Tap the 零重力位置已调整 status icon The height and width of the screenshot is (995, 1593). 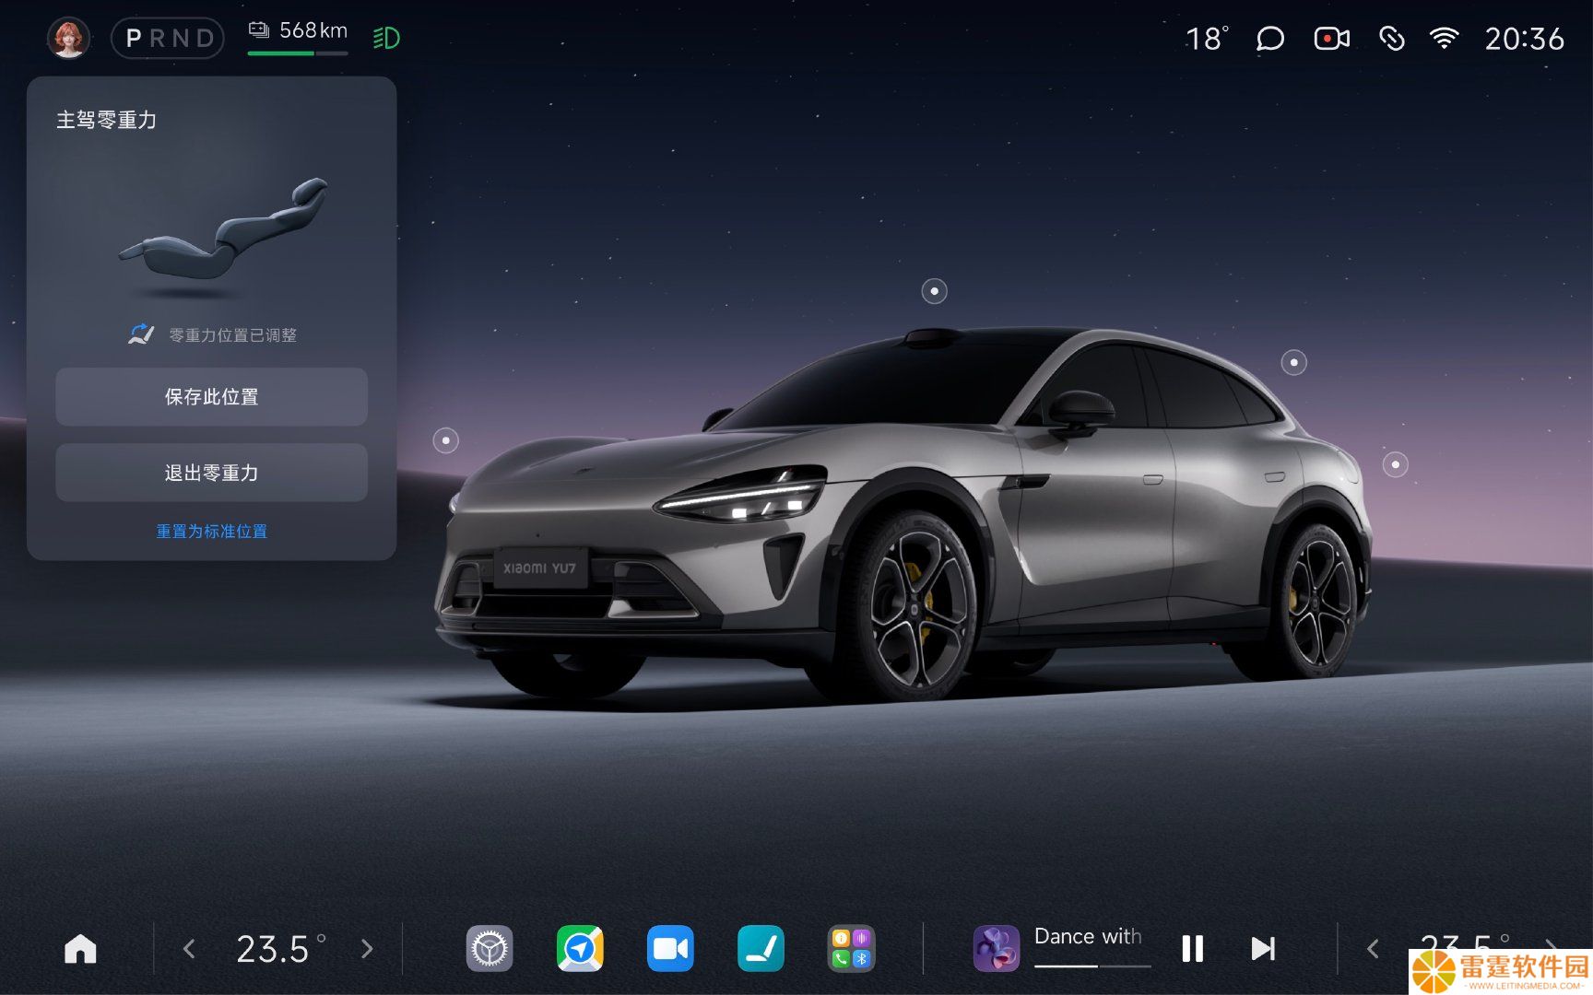coord(141,334)
